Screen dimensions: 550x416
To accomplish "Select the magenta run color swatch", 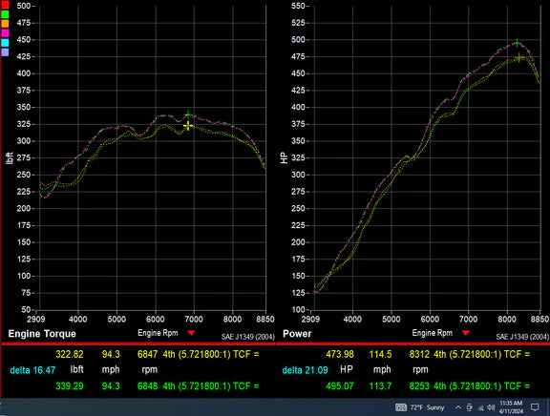I will [5, 33].
